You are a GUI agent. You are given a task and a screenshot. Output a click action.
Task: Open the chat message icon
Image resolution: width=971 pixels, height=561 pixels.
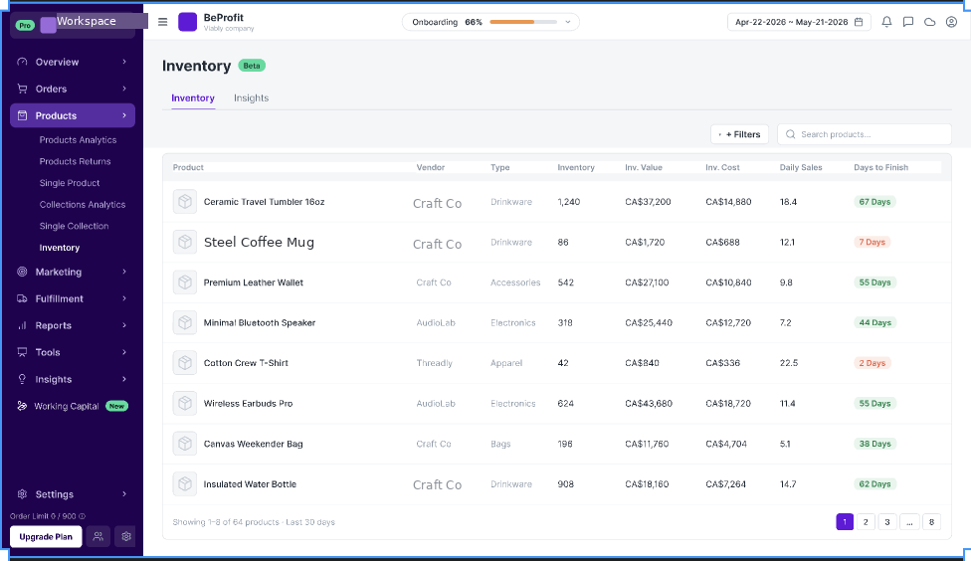point(908,22)
